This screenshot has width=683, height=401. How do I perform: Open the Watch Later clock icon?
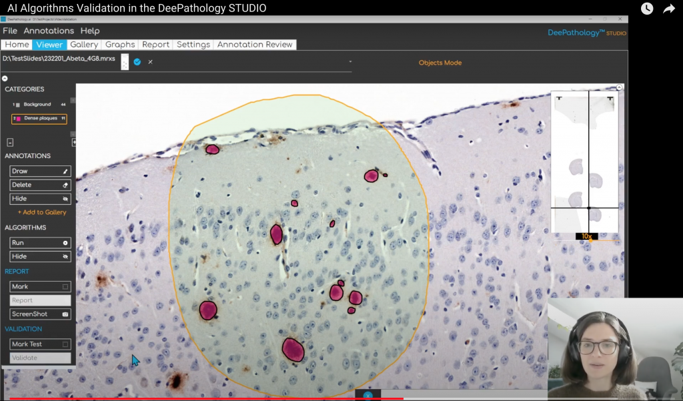pyautogui.click(x=647, y=9)
